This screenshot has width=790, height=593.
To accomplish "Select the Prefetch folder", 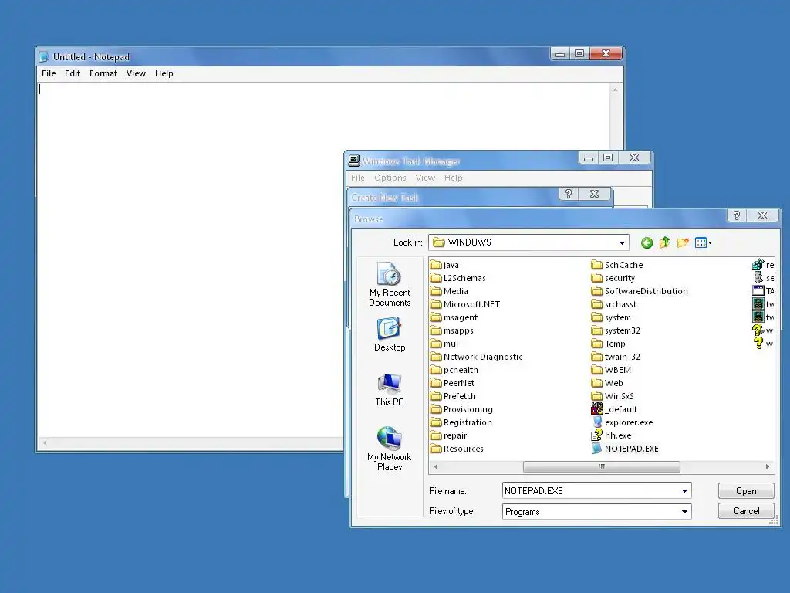I will coord(453,396).
